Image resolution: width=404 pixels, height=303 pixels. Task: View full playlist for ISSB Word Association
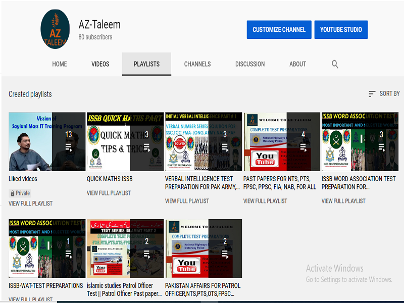[x=343, y=201]
